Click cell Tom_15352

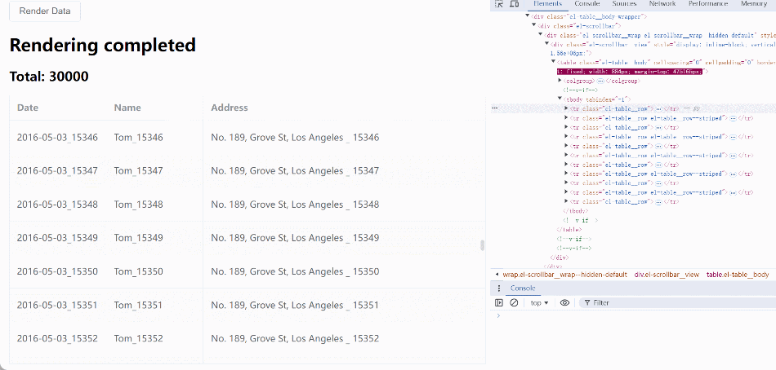(138, 339)
